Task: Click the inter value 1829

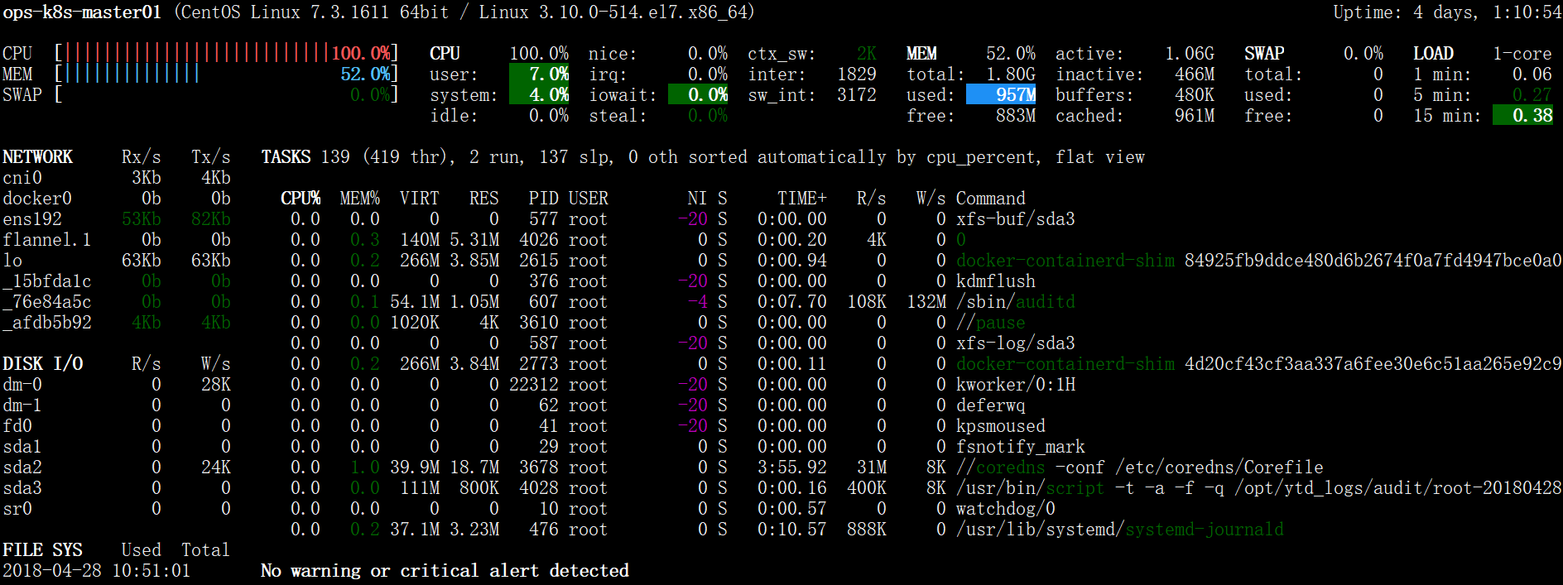Action: click(856, 74)
